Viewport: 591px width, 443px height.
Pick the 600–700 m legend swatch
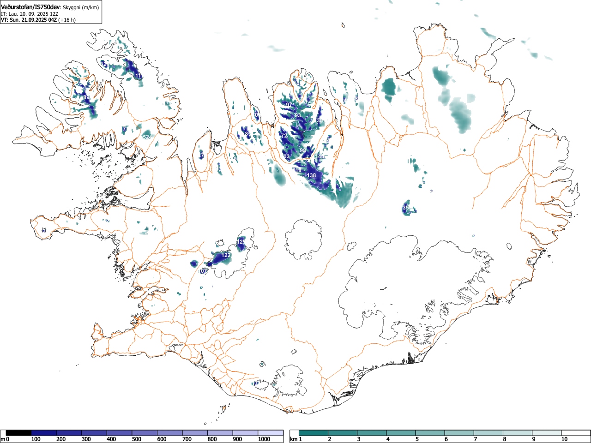click(170, 433)
